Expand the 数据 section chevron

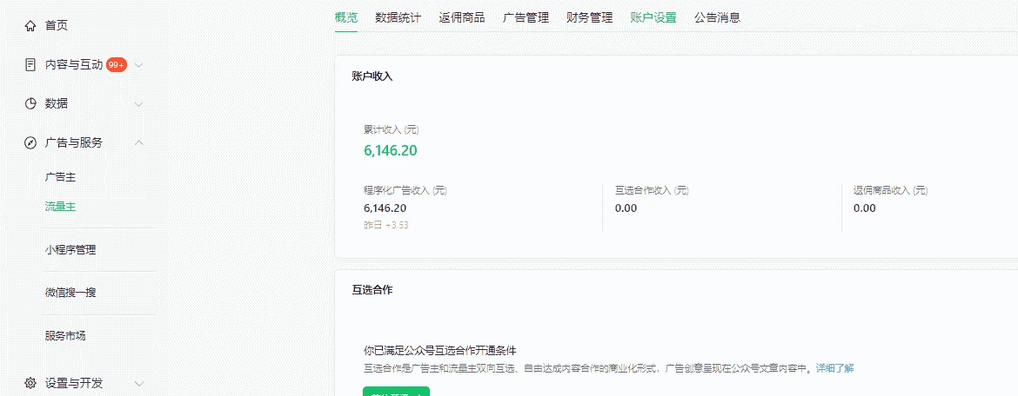point(139,103)
